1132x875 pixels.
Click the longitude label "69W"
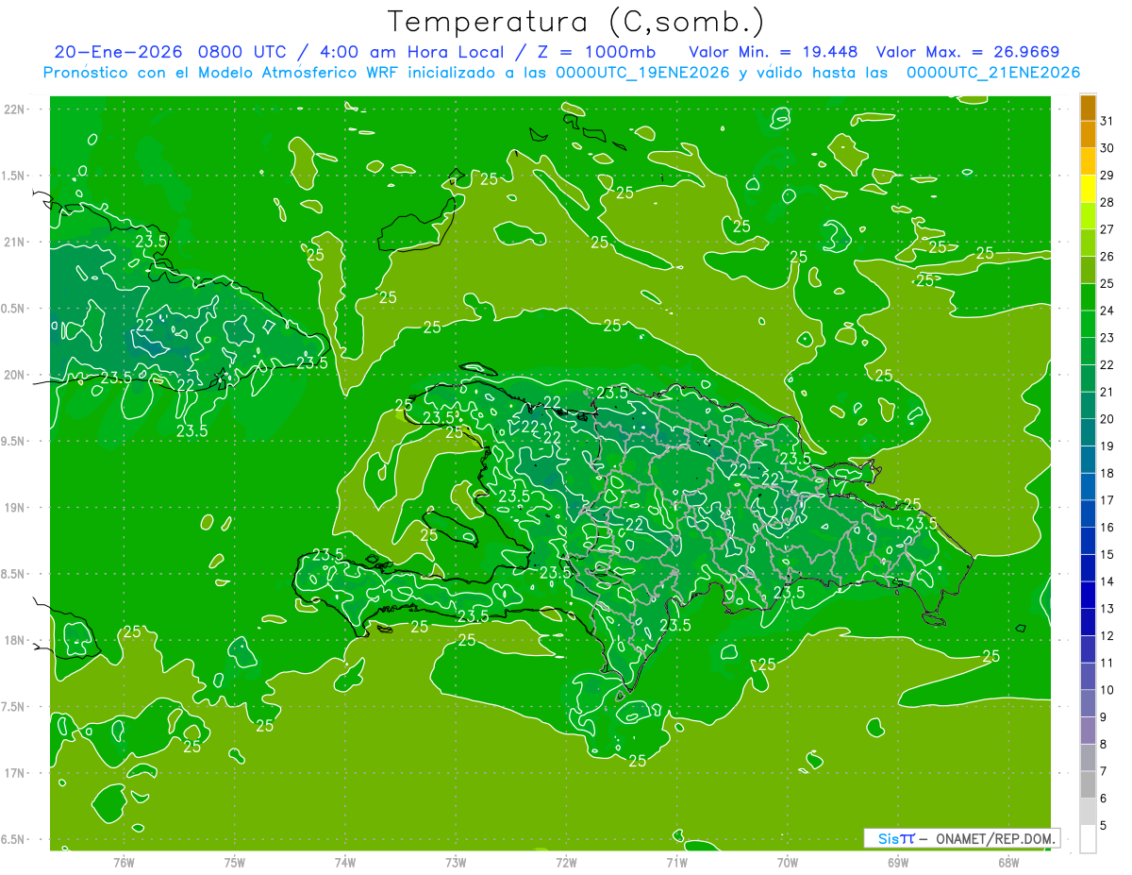[x=898, y=864]
